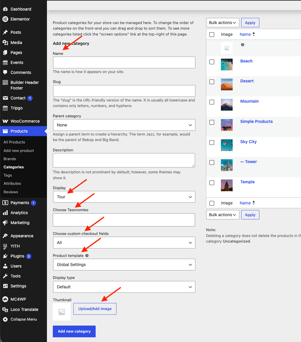Screen dimensions: 301x342
Task: Sort by Name in table header
Action: click(x=247, y=34)
